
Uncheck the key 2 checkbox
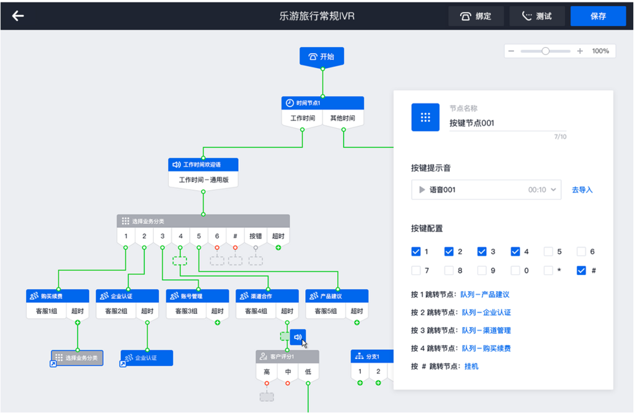448,251
